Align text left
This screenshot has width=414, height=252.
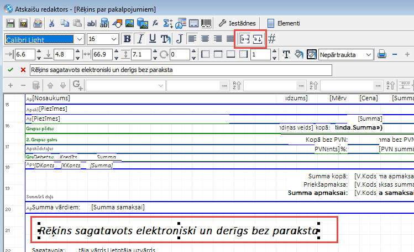pos(192,39)
